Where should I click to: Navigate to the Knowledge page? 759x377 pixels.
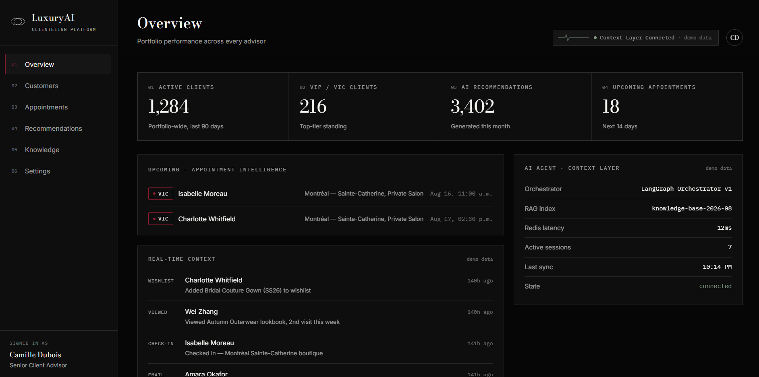pos(58,150)
